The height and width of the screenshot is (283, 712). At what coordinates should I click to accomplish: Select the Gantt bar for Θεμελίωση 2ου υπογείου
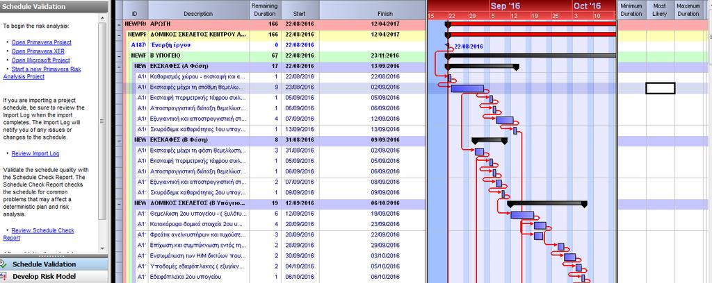pyautogui.click(x=521, y=214)
